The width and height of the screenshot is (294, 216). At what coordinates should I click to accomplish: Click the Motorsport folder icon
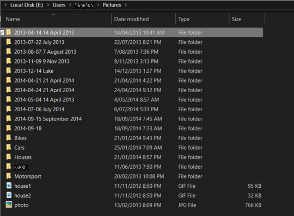point(9,176)
